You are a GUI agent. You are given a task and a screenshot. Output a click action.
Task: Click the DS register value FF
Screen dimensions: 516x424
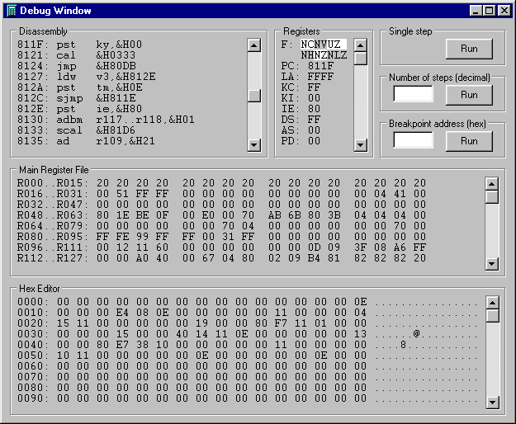[314, 120]
